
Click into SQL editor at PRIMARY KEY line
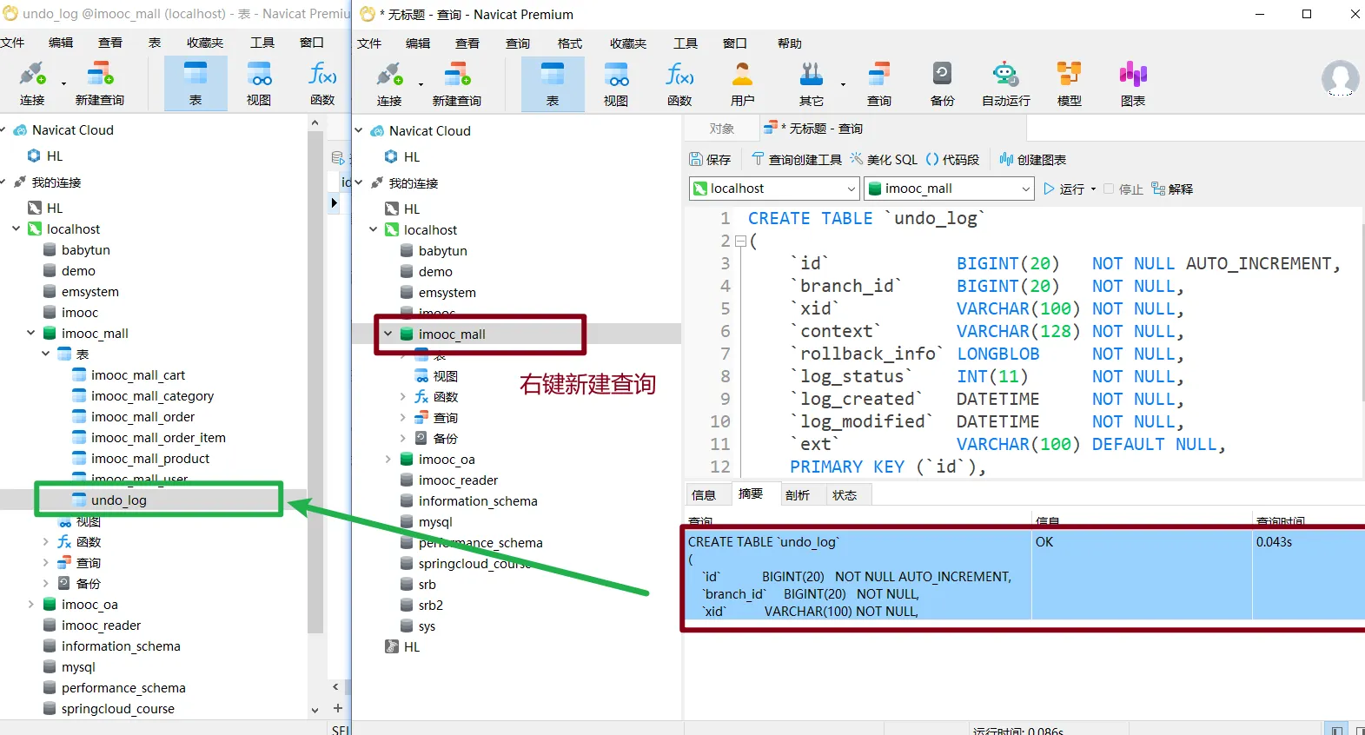tap(888, 467)
